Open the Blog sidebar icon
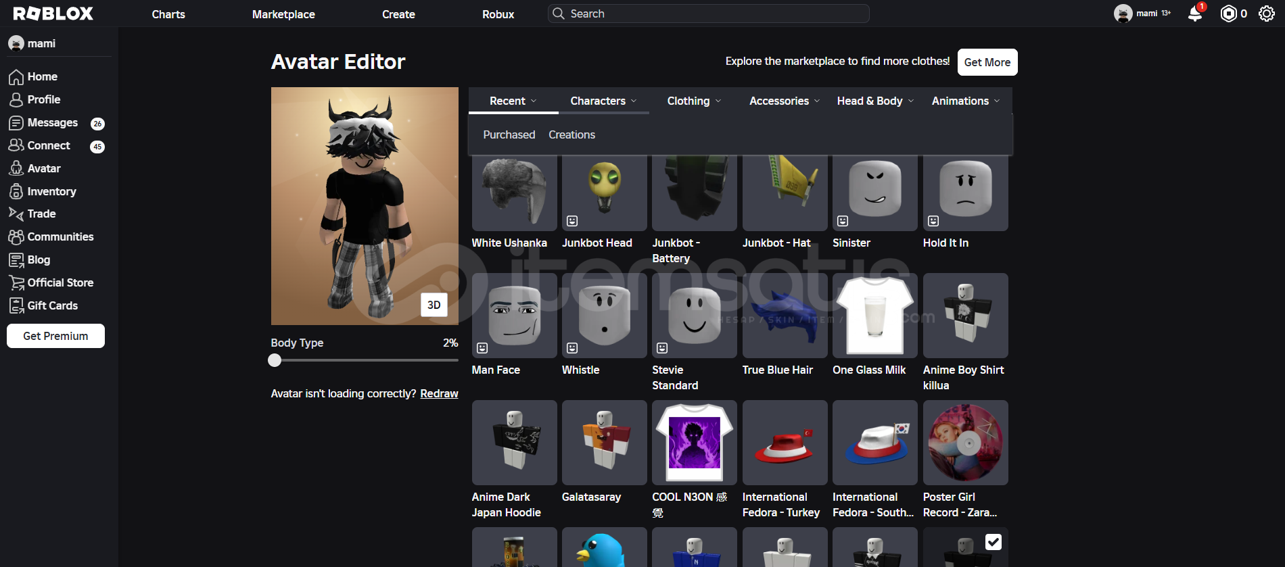Image resolution: width=1285 pixels, height=567 pixels. pyautogui.click(x=16, y=260)
